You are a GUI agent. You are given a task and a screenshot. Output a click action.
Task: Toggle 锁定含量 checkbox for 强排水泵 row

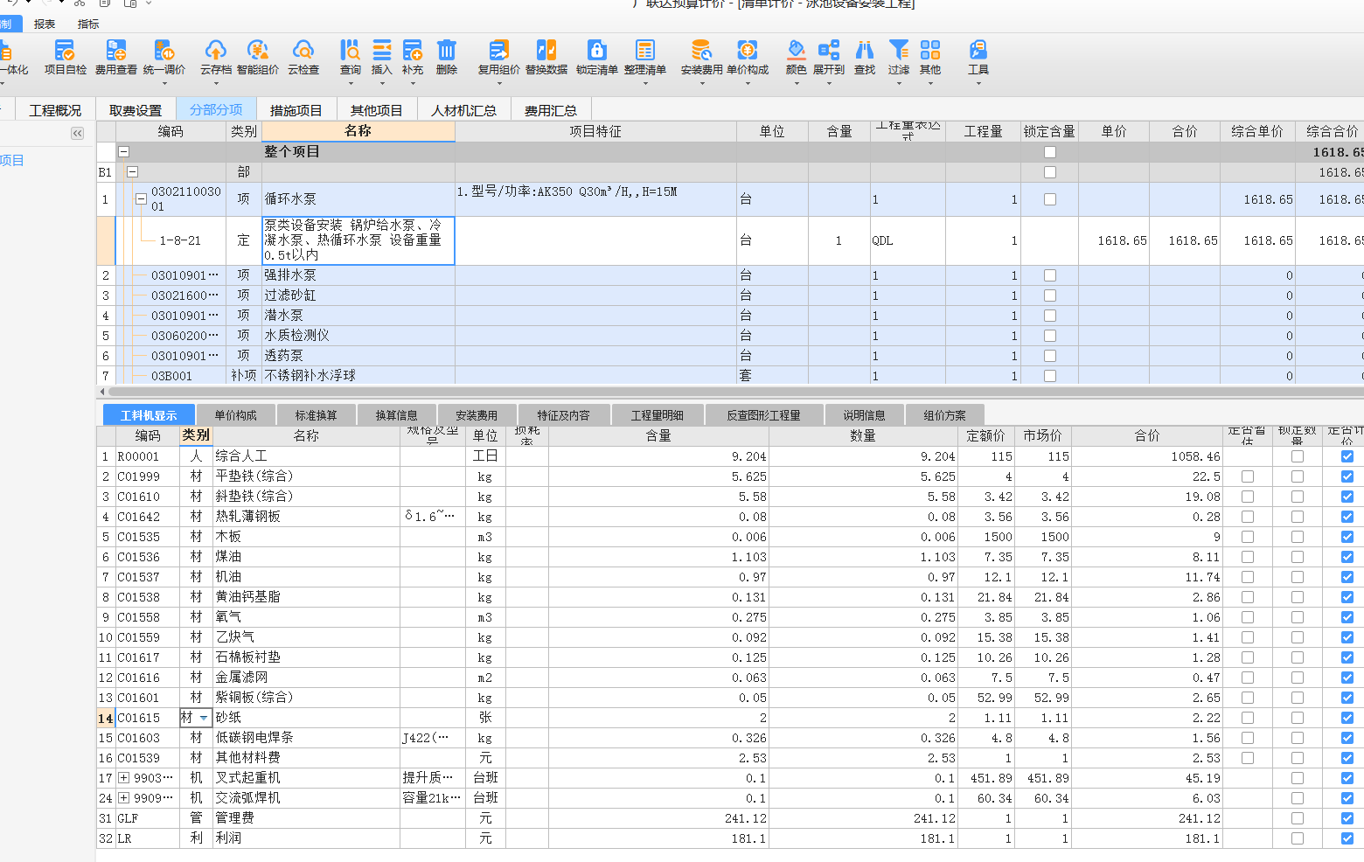[x=1050, y=275]
